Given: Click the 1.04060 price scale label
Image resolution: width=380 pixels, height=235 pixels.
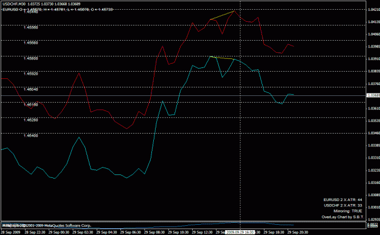Looking at the screenshot, I should (x=374, y=34).
